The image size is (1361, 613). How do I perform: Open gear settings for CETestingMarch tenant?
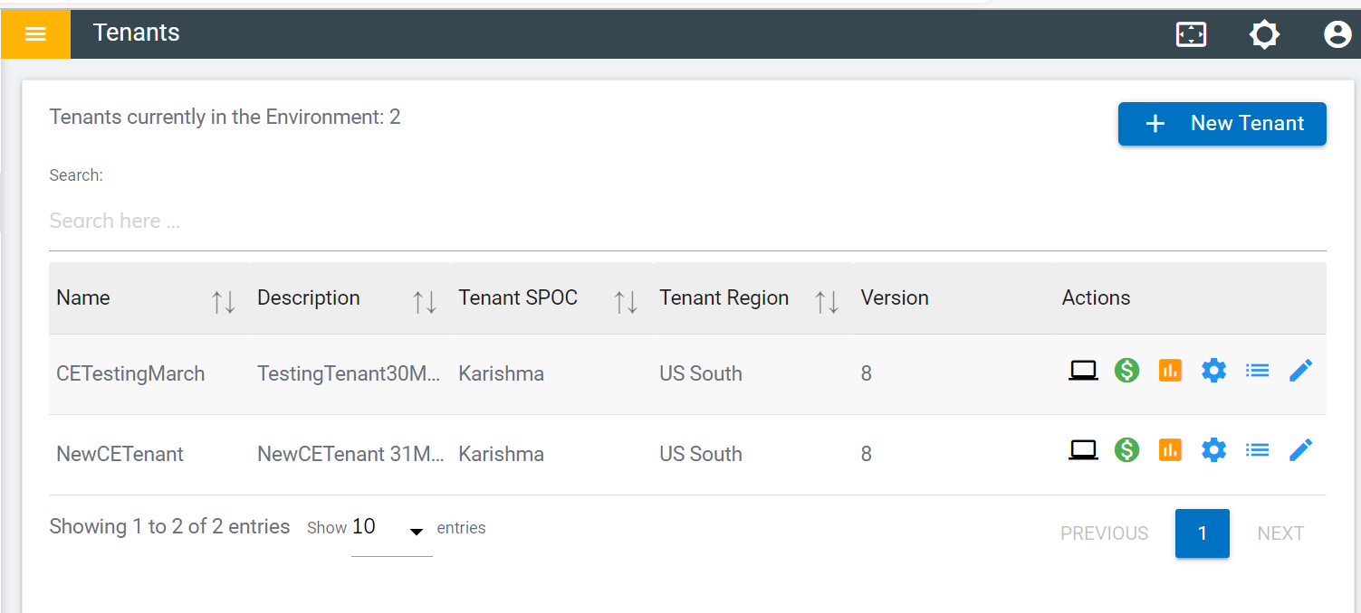(x=1213, y=371)
